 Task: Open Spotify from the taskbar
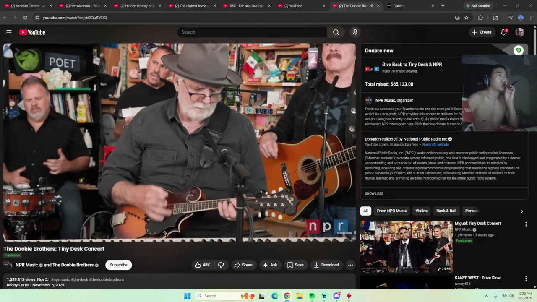(312, 296)
